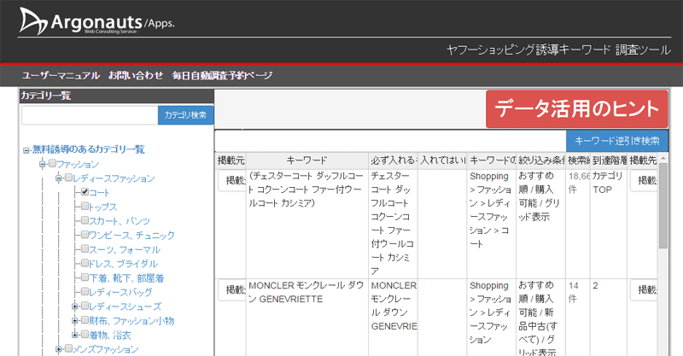
Task: Open 毎日自動調査予約ページ menu item
Action: pyautogui.click(x=222, y=75)
